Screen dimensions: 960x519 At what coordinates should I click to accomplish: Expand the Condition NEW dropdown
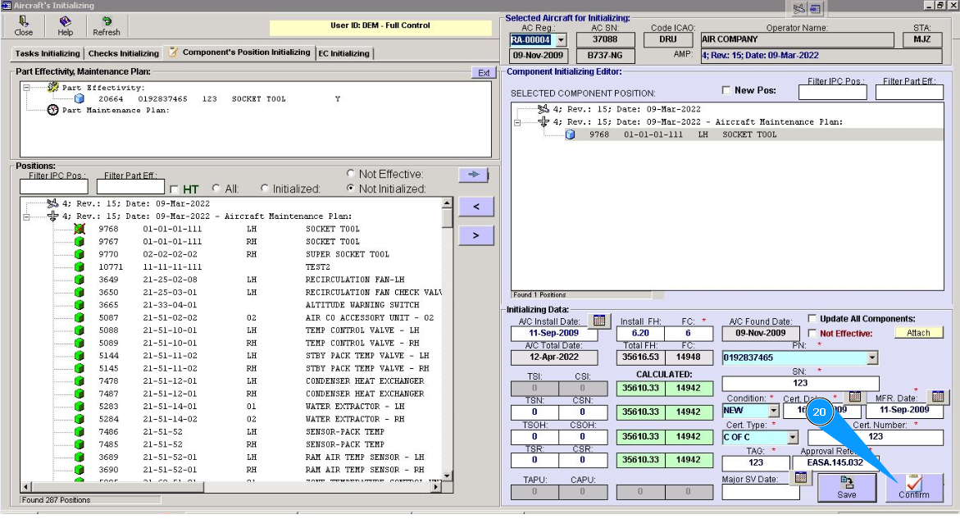(773, 411)
